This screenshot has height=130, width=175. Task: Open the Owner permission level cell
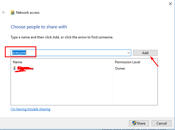(120, 68)
